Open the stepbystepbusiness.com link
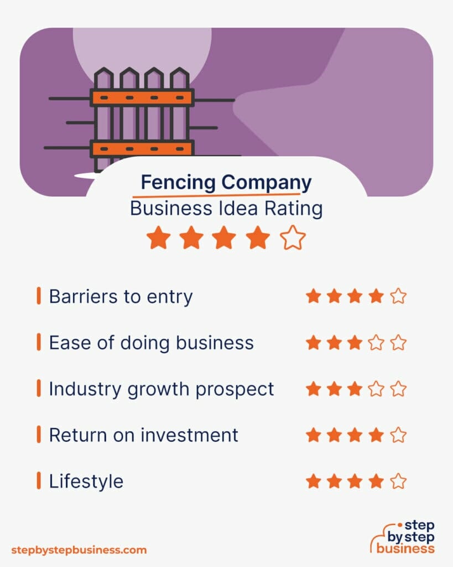 [x=79, y=550]
